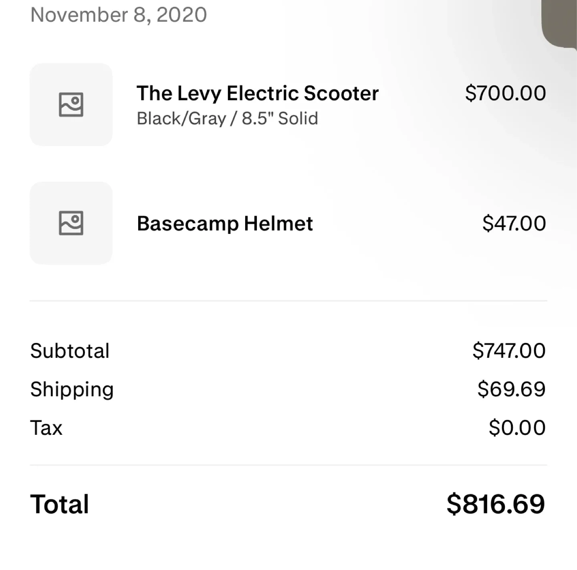
Task: Click the Tax label
Action: click(x=46, y=428)
